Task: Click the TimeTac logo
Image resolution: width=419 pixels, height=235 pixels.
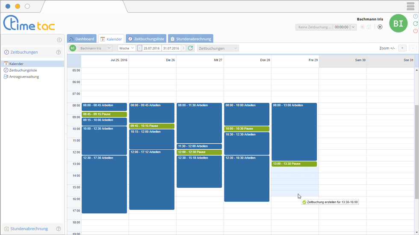Action: click(29, 23)
